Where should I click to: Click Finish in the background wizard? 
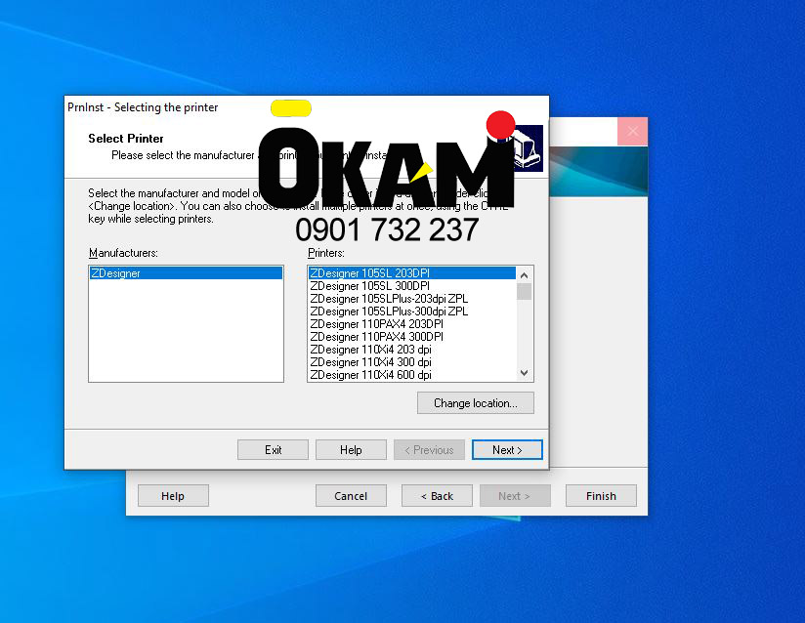(x=601, y=496)
